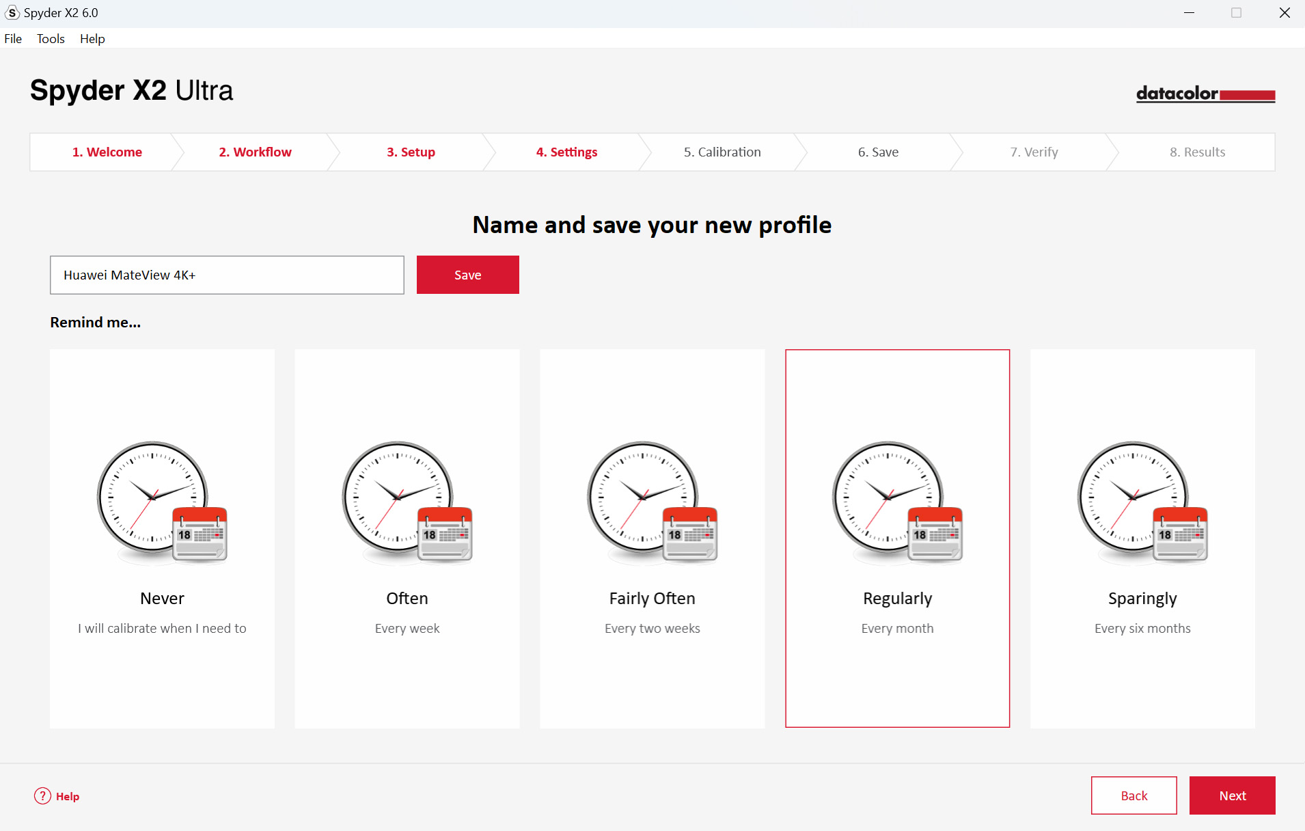Click the clock icon in the Never card
1305x831 pixels.
(x=162, y=502)
